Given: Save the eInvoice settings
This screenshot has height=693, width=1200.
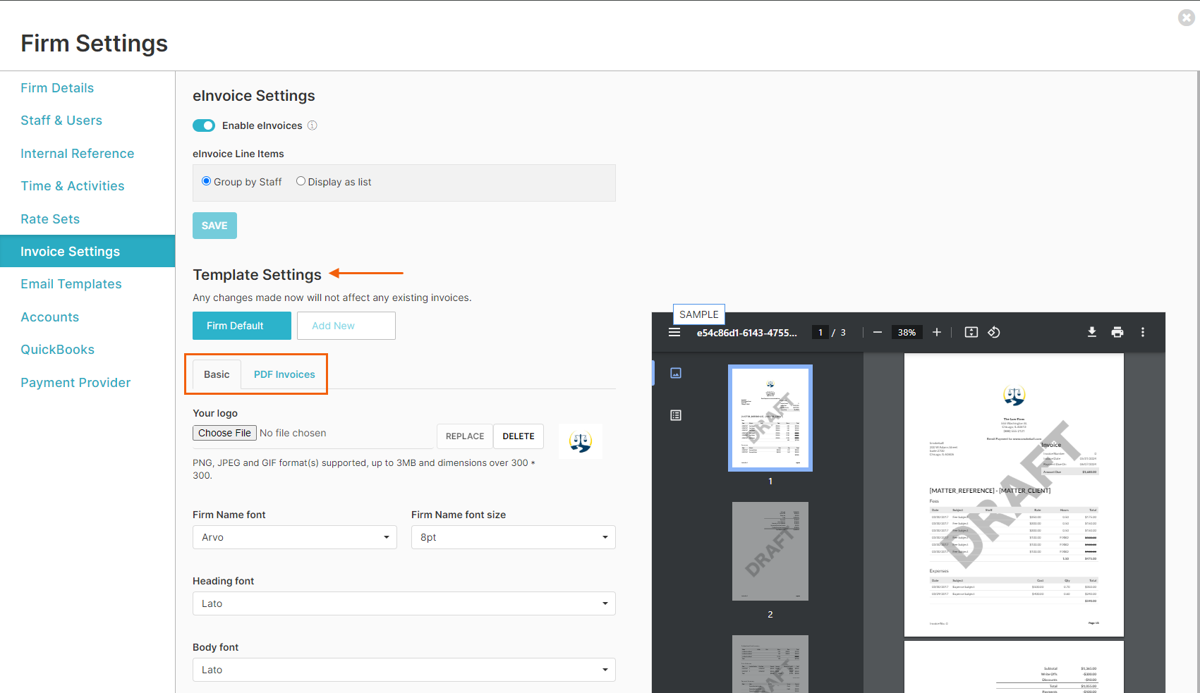Looking at the screenshot, I should (214, 226).
